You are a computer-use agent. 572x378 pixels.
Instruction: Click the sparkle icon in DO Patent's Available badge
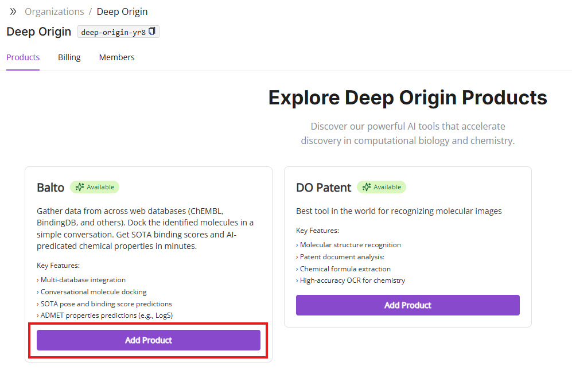[x=366, y=187]
